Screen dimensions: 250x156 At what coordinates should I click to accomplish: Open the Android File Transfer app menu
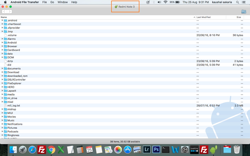coord(24,2)
